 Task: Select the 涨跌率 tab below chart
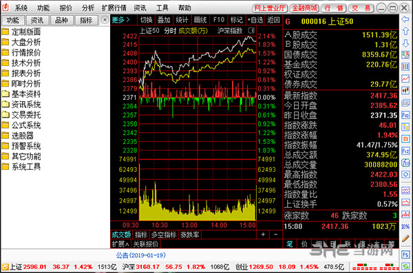click(x=190, y=234)
